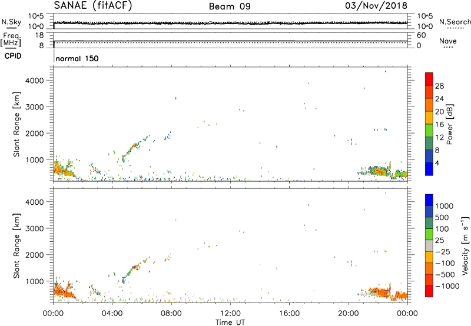471x326 pixels.
Task: Click the 3000 tick on power panel axis
Action: click(35, 107)
